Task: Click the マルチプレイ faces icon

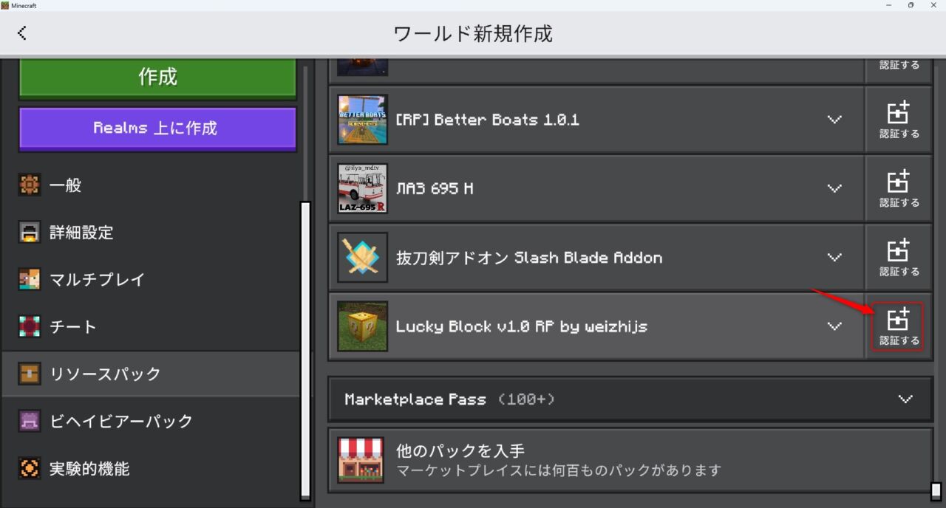Action: click(30, 280)
